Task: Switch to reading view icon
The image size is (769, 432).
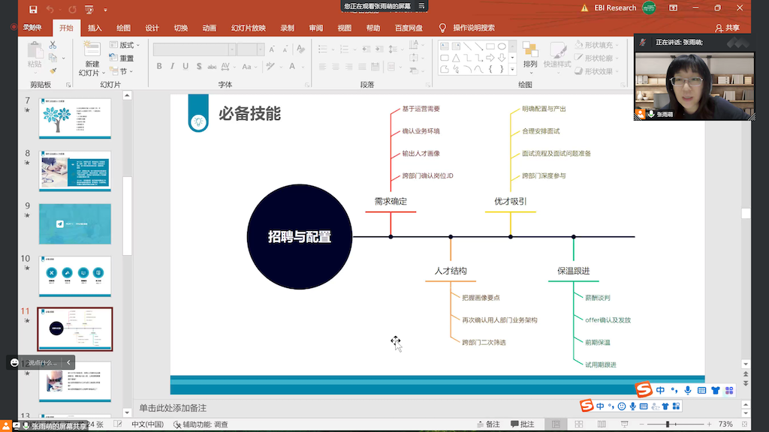Action: pos(602,424)
